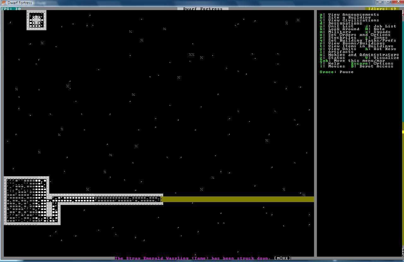
Task: Open the Job List entry
Action: coord(381,26)
